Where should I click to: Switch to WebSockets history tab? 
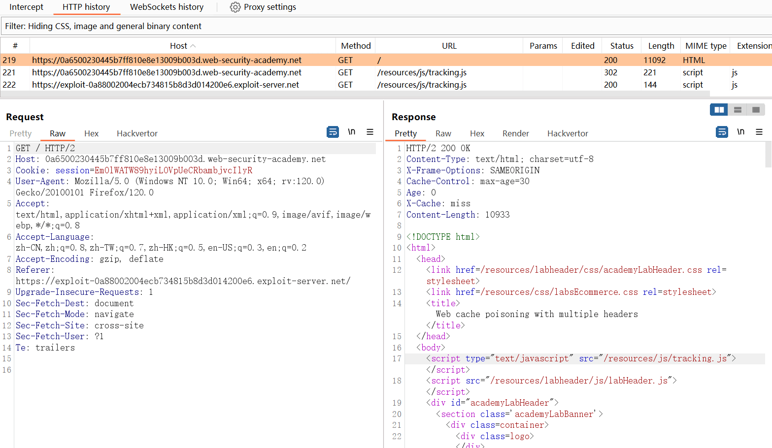(x=167, y=7)
